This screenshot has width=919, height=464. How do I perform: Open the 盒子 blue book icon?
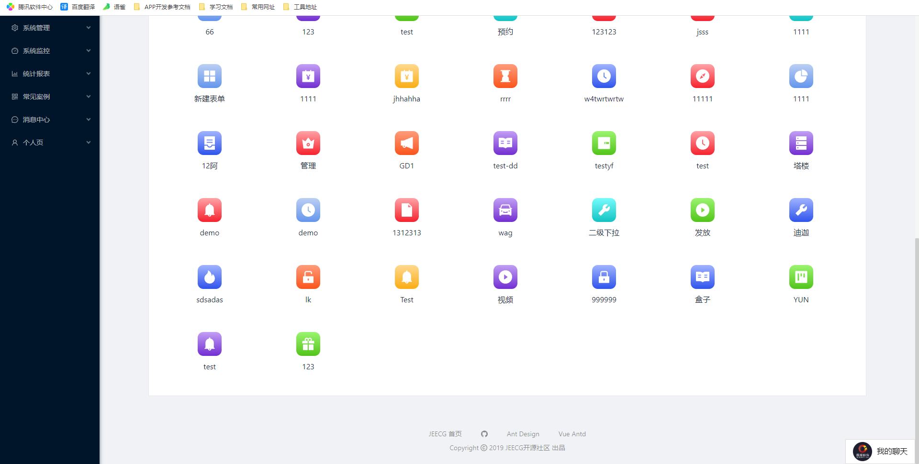click(703, 277)
